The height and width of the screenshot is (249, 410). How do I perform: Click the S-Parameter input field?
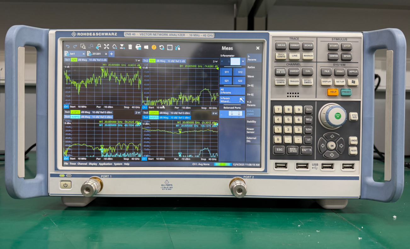point(235,61)
